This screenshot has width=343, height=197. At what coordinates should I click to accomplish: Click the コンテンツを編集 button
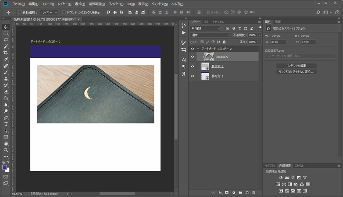(x=296, y=66)
